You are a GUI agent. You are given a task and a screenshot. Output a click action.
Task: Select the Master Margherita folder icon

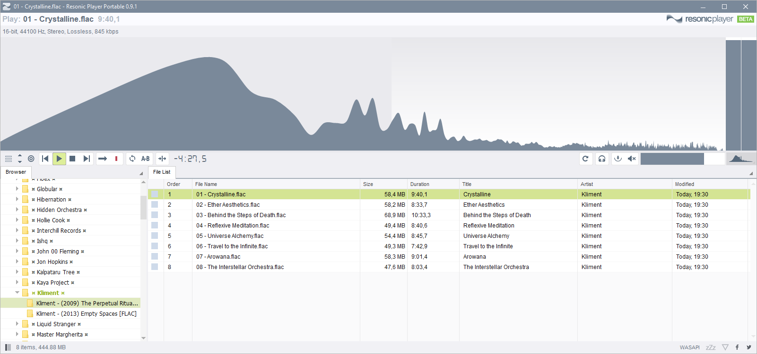point(26,335)
